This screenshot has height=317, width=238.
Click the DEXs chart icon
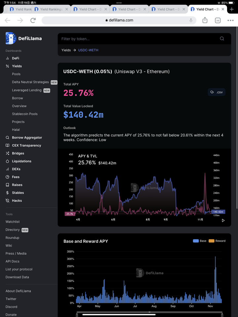tap(8, 169)
